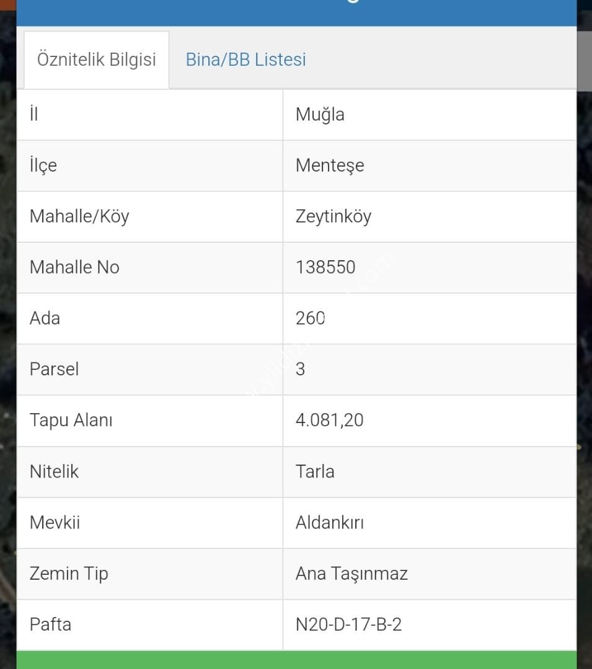This screenshot has height=669, width=592.
Task: Click Zemin Tip value Ana Taşınmaz
Action: click(351, 574)
